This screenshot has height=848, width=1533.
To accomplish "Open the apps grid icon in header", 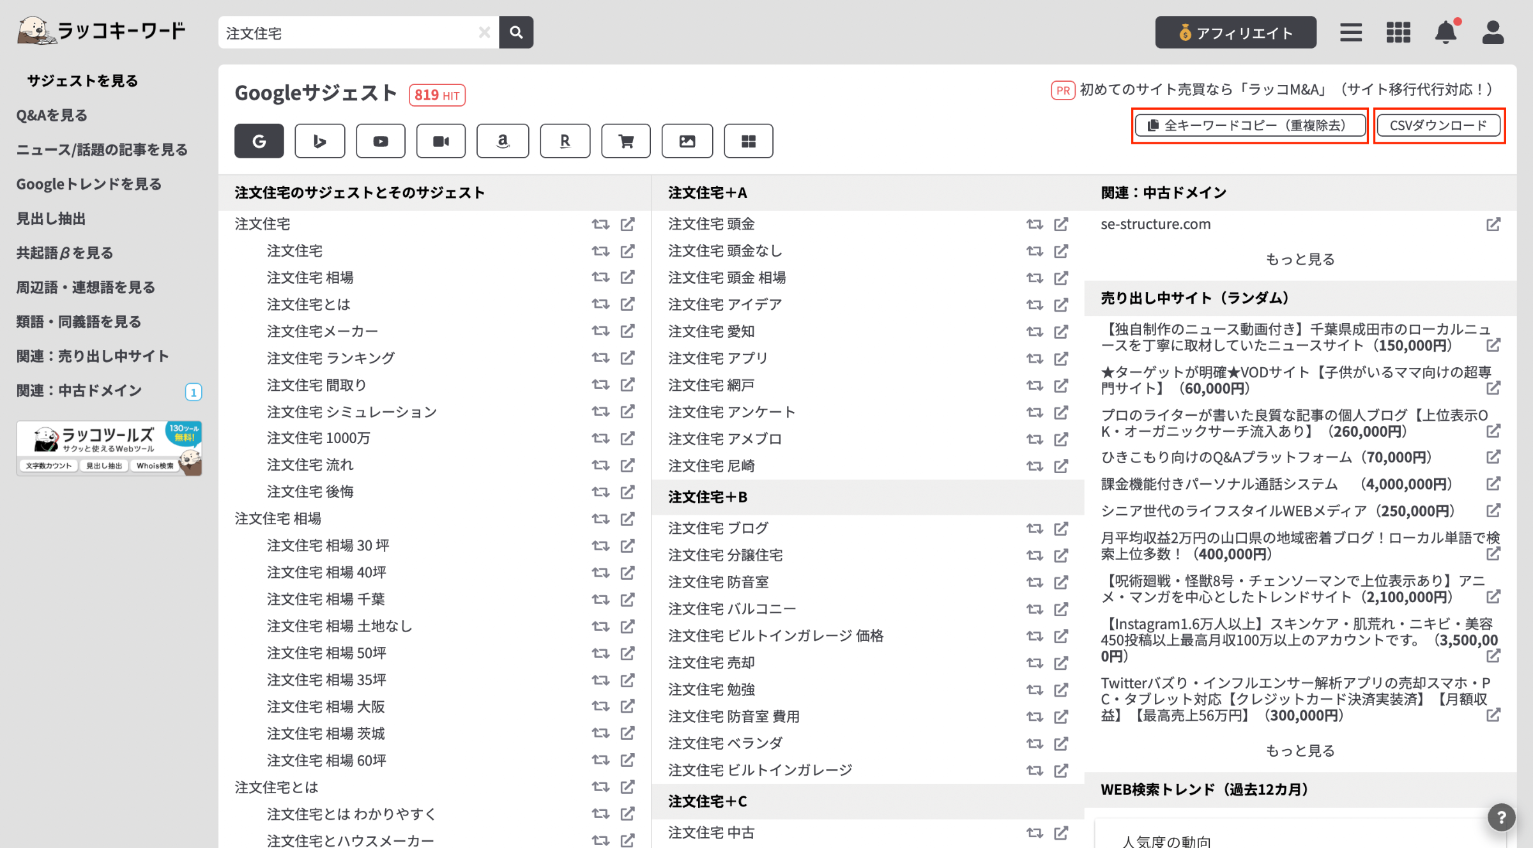I will point(1398,32).
